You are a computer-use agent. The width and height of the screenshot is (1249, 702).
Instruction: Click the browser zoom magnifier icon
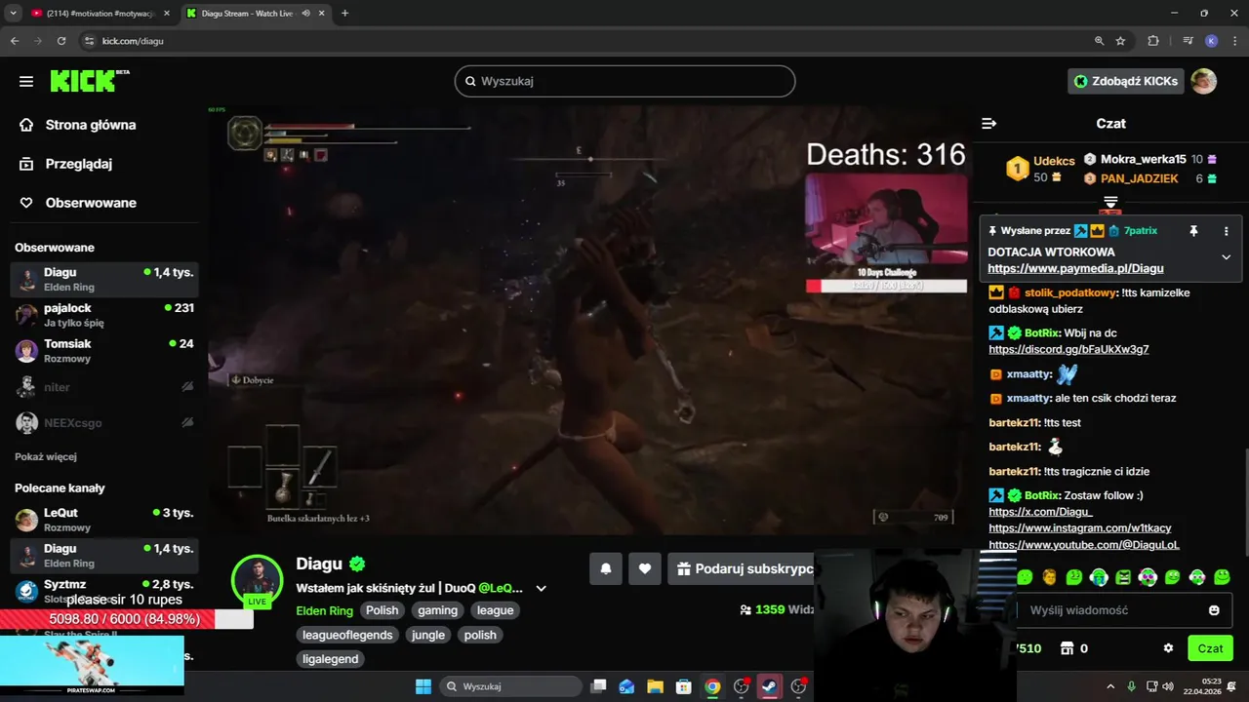point(1099,41)
